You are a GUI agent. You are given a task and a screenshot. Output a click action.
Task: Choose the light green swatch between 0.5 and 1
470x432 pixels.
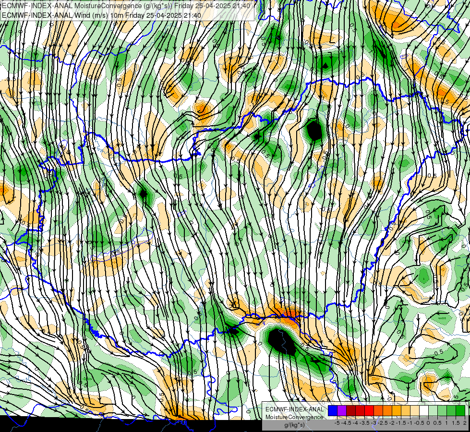click(x=442, y=411)
